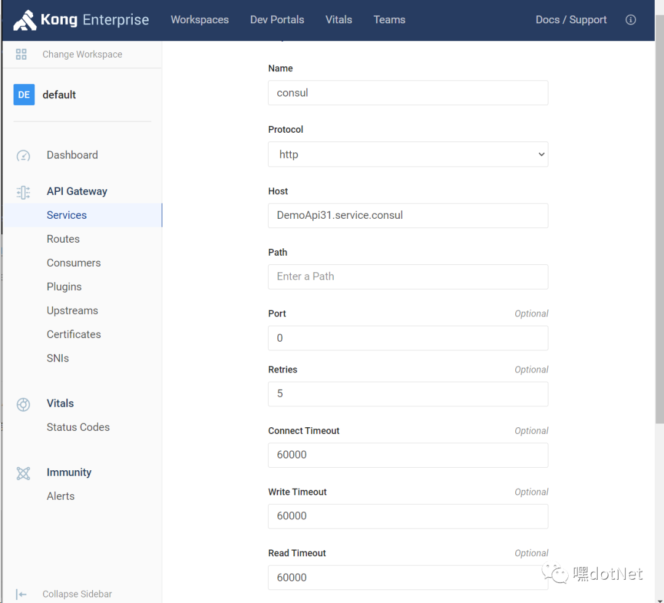
Task: Click the Optional hint beside Port
Action: (531, 313)
